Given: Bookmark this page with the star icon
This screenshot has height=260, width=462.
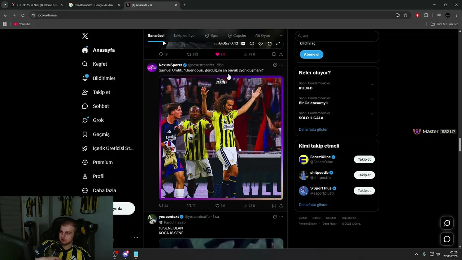Looking at the screenshot, I should (405, 15).
